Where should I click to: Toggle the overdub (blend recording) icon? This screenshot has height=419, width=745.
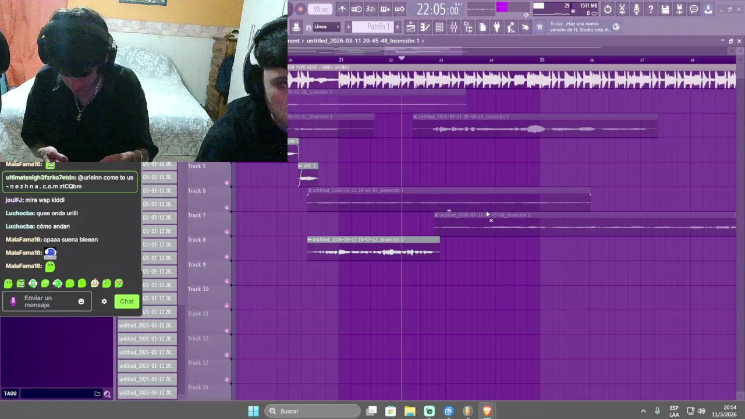(385, 9)
